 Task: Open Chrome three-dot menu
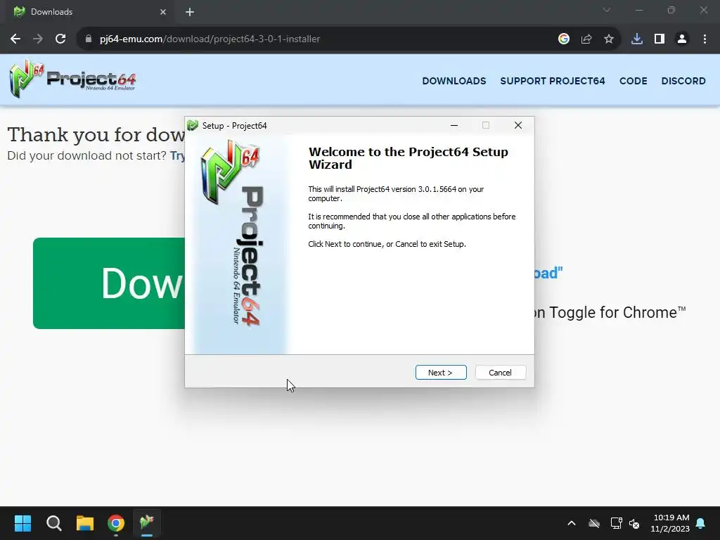pyautogui.click(x=705, y=39)
